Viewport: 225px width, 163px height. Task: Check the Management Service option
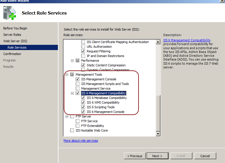(77, 88)
